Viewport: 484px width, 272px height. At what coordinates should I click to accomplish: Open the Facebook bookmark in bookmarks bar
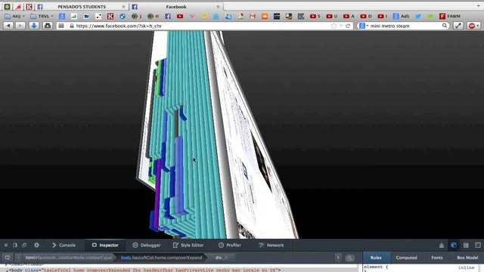click(168, 16)
